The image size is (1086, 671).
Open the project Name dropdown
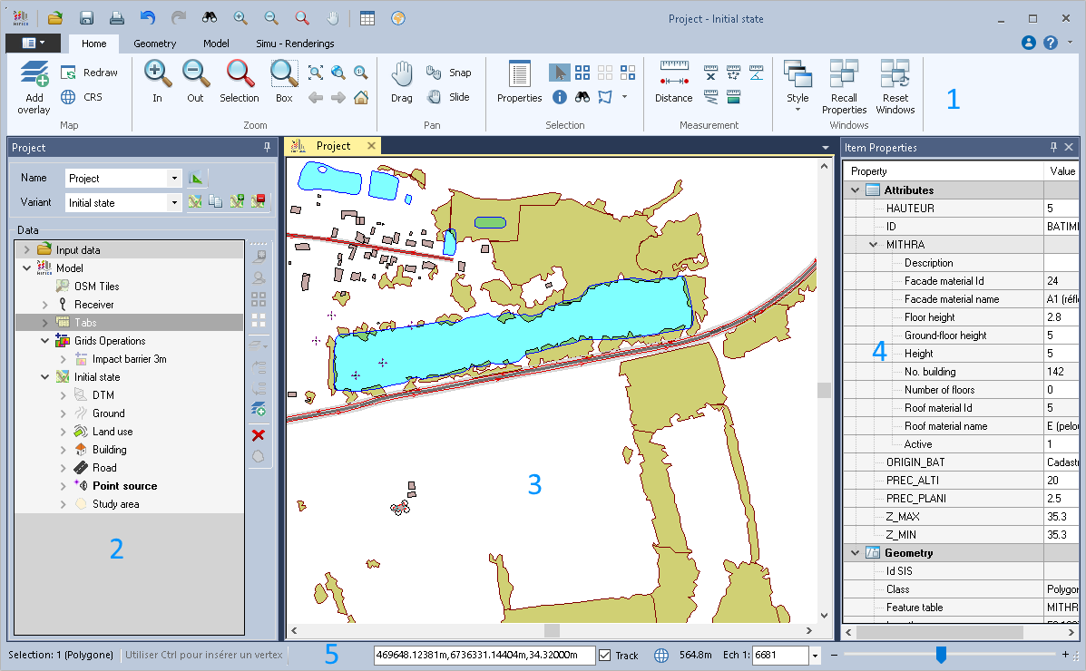[x=174, y=178]
